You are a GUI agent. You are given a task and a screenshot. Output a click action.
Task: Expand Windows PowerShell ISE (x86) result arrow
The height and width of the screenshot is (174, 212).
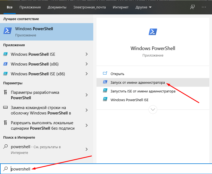[x=87, y=74]
